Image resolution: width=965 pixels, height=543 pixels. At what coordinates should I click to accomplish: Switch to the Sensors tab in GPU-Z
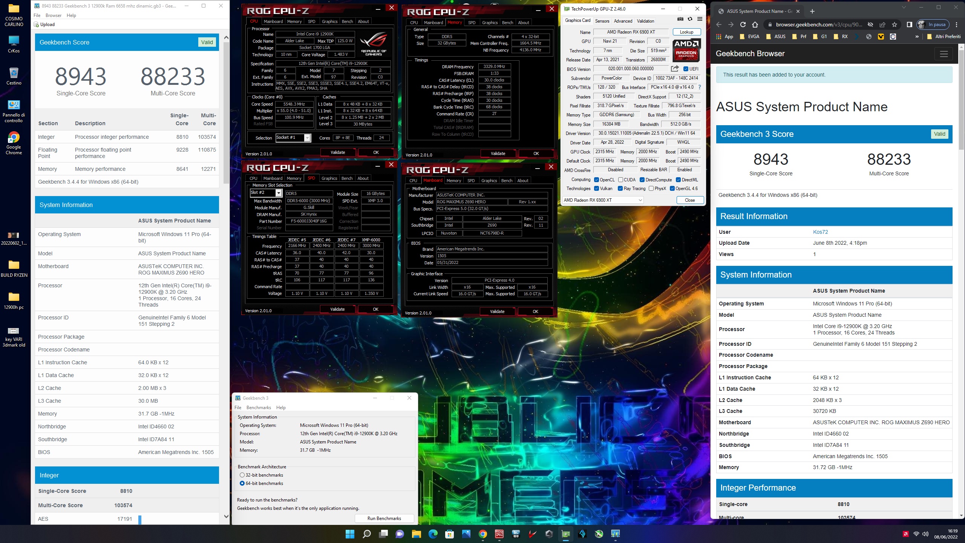[602, 21]
